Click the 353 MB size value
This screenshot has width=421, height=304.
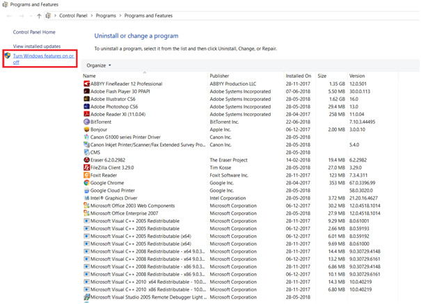337,183
